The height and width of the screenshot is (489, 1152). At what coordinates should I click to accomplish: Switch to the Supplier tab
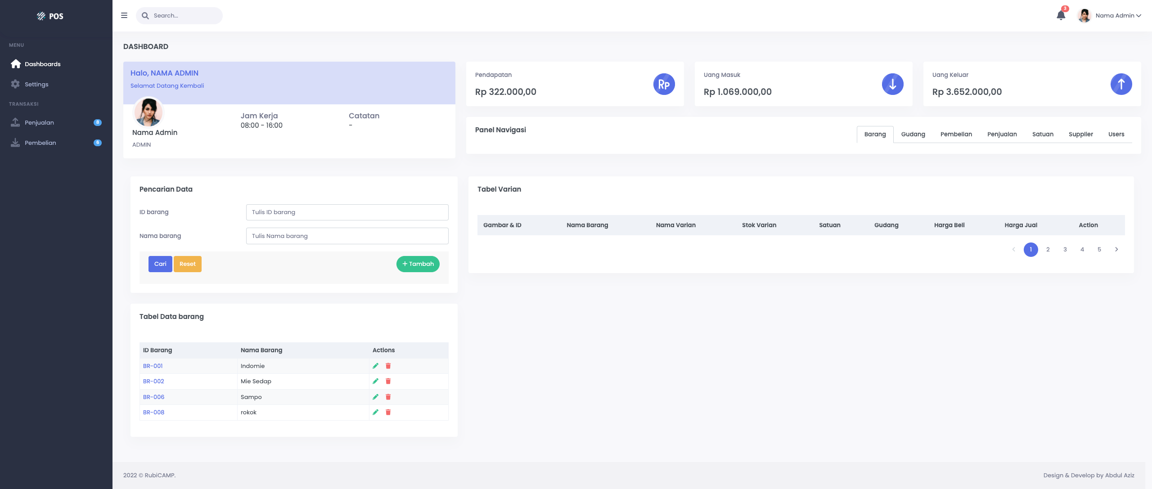coord(1080,134)
